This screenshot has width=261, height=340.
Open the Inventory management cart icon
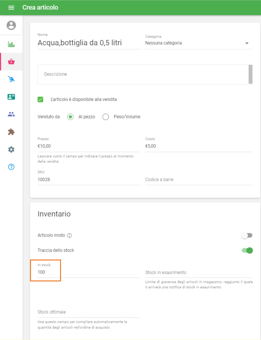pyautogui.click(x=11, y=79)
